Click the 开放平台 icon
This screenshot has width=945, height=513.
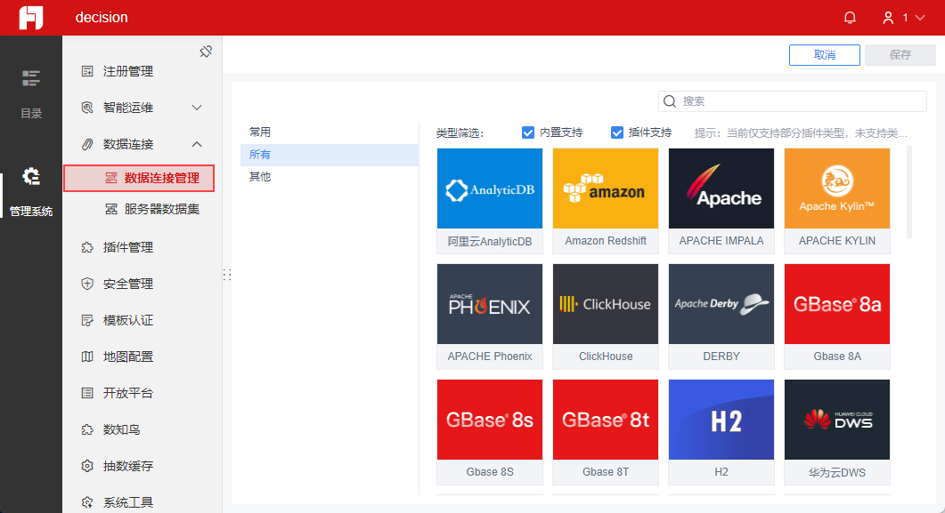click(87, 393)
